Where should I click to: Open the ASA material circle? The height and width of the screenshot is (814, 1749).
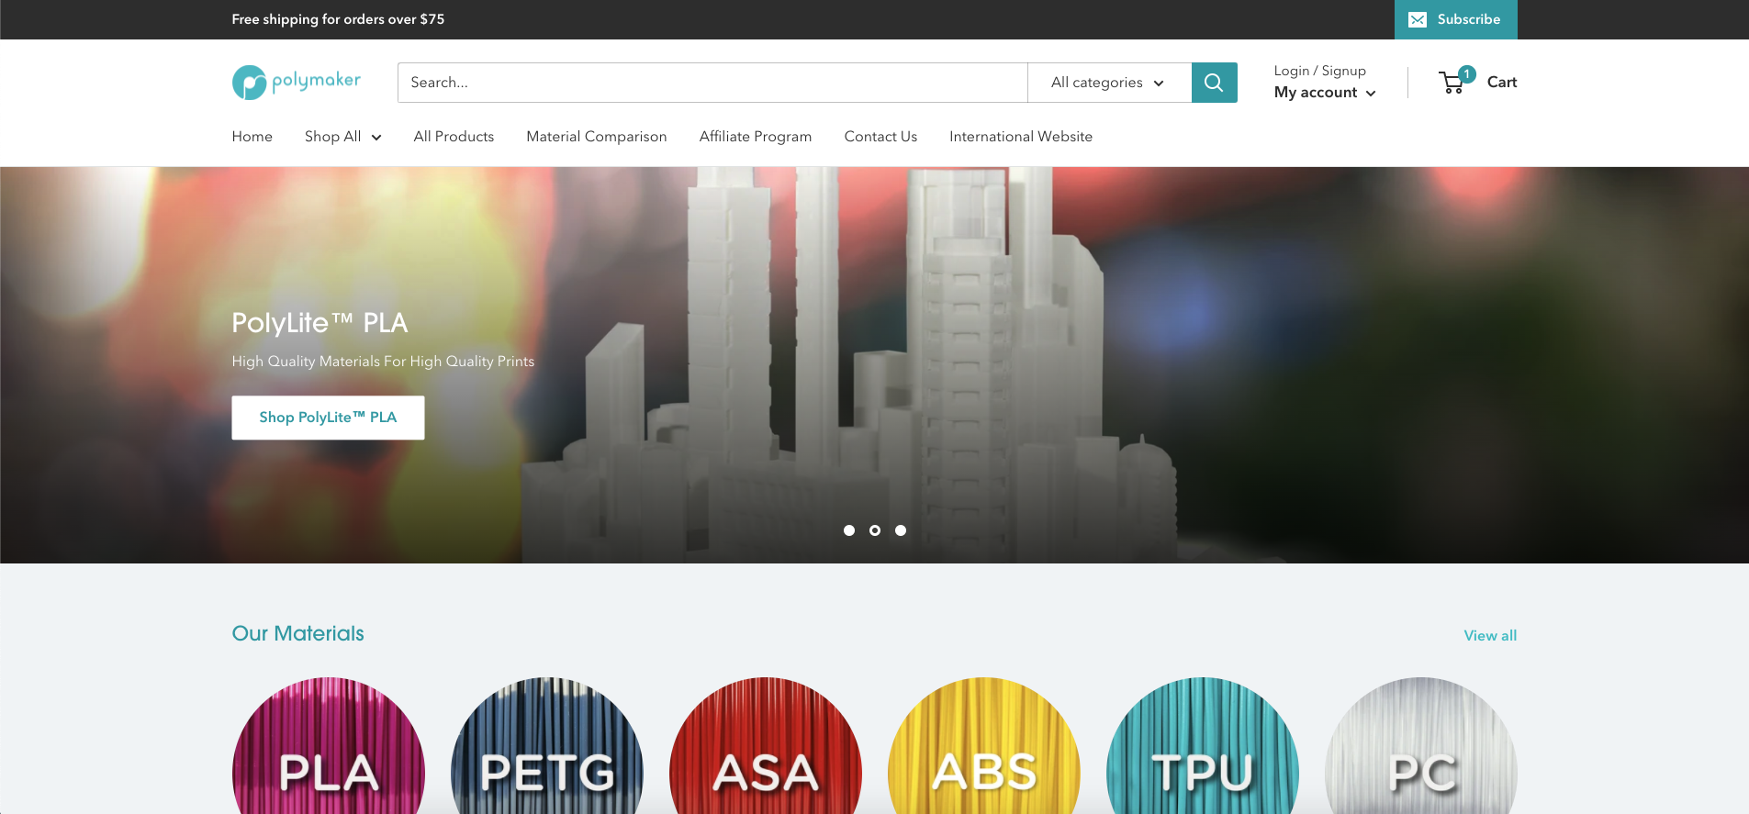point(766,746)
